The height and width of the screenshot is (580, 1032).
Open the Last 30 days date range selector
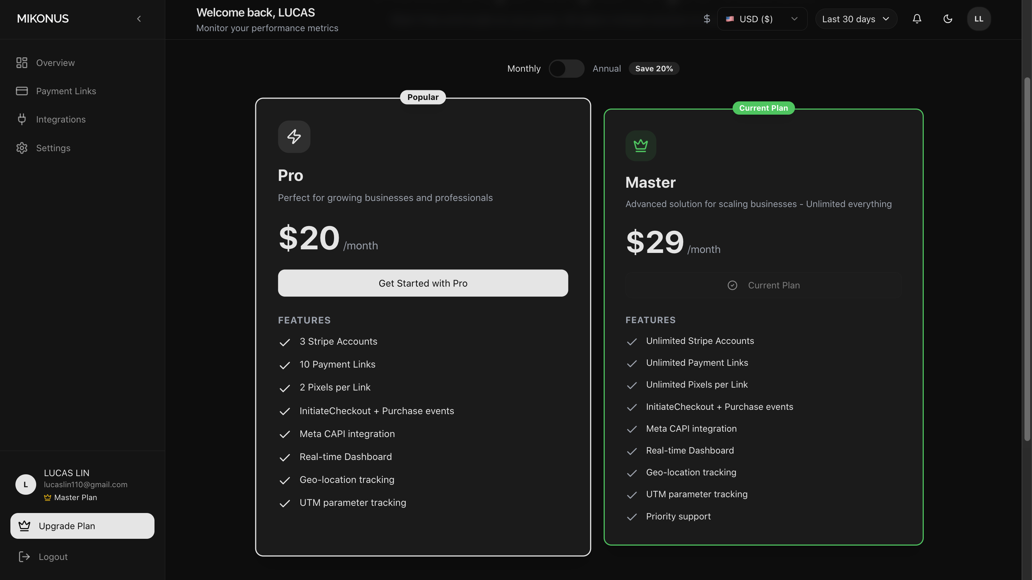(x=856, y=19)
